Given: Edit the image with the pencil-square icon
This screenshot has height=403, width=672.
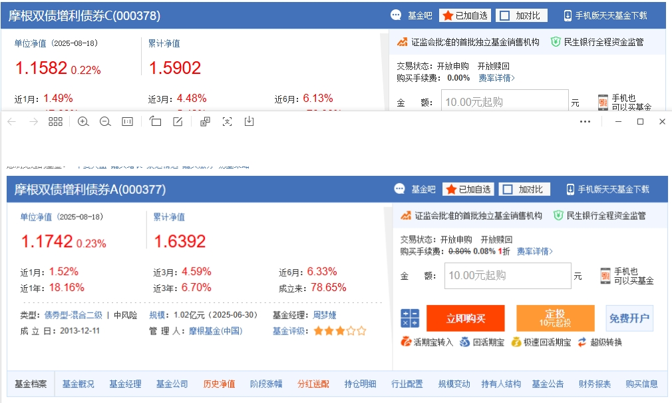Looking at the screenshot, I should pyautogui.click(x=178, y=122).
